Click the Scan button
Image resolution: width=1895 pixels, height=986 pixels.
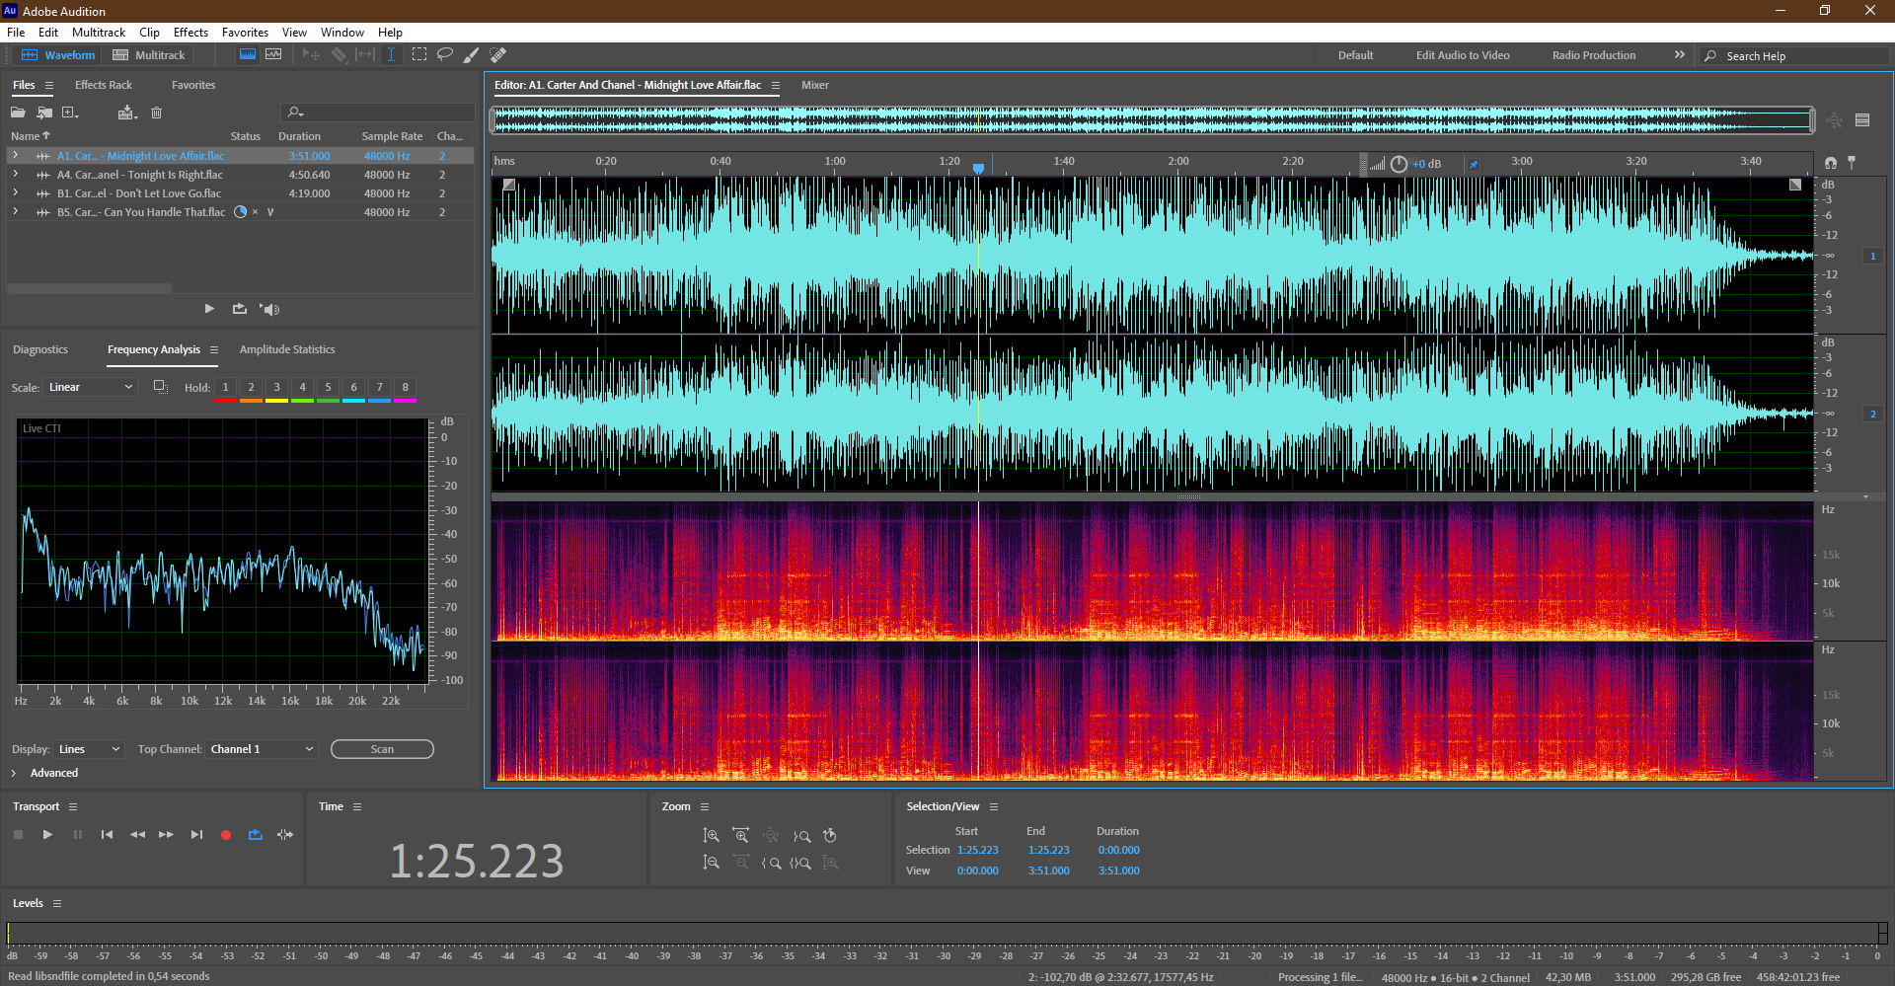pos(382,749)
